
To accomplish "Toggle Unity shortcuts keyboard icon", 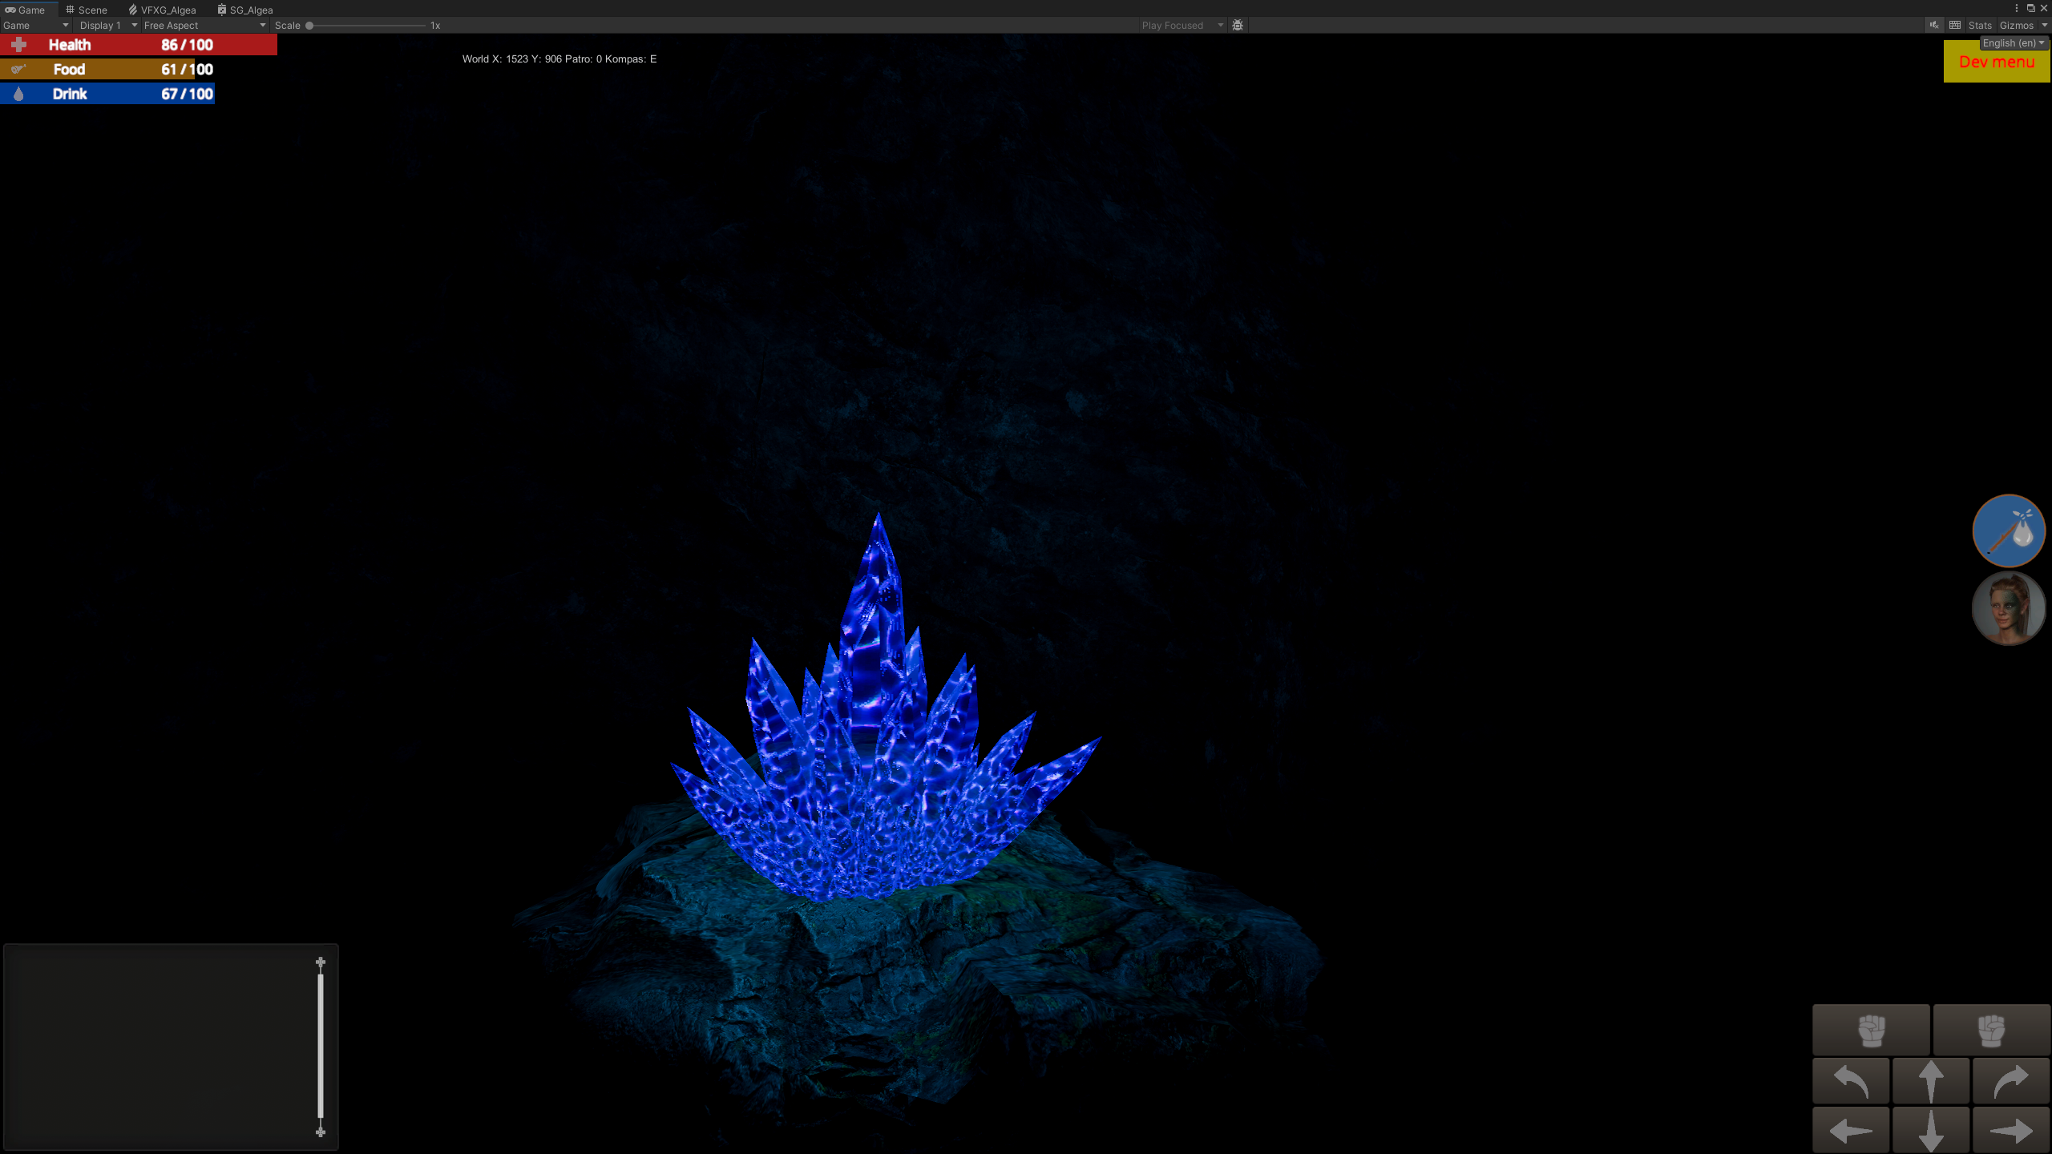I will point(1955,25).
